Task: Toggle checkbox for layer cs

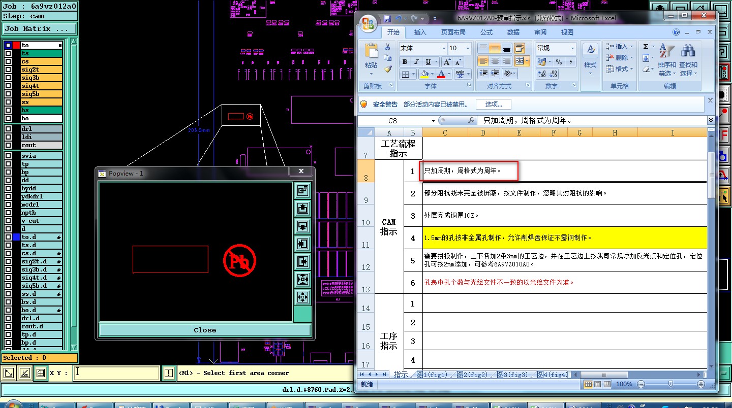Action: click(8, 61)
